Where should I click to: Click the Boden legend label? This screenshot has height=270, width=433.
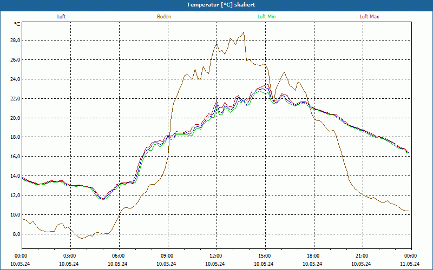click(x=164, y=17)
